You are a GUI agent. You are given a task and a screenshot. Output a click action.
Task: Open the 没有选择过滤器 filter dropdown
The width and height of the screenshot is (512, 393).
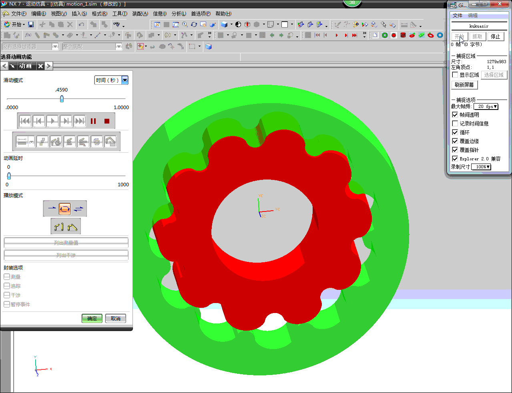[x=30, y=47]
